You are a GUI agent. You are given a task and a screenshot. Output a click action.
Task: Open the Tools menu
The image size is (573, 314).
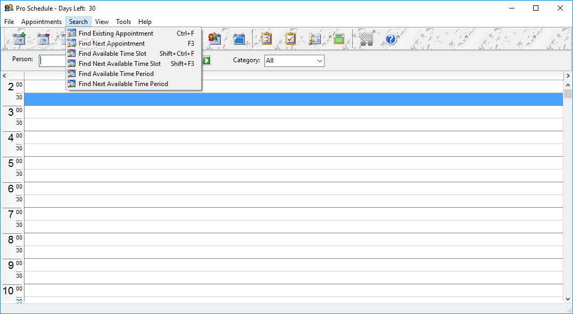tap(123, 22)
